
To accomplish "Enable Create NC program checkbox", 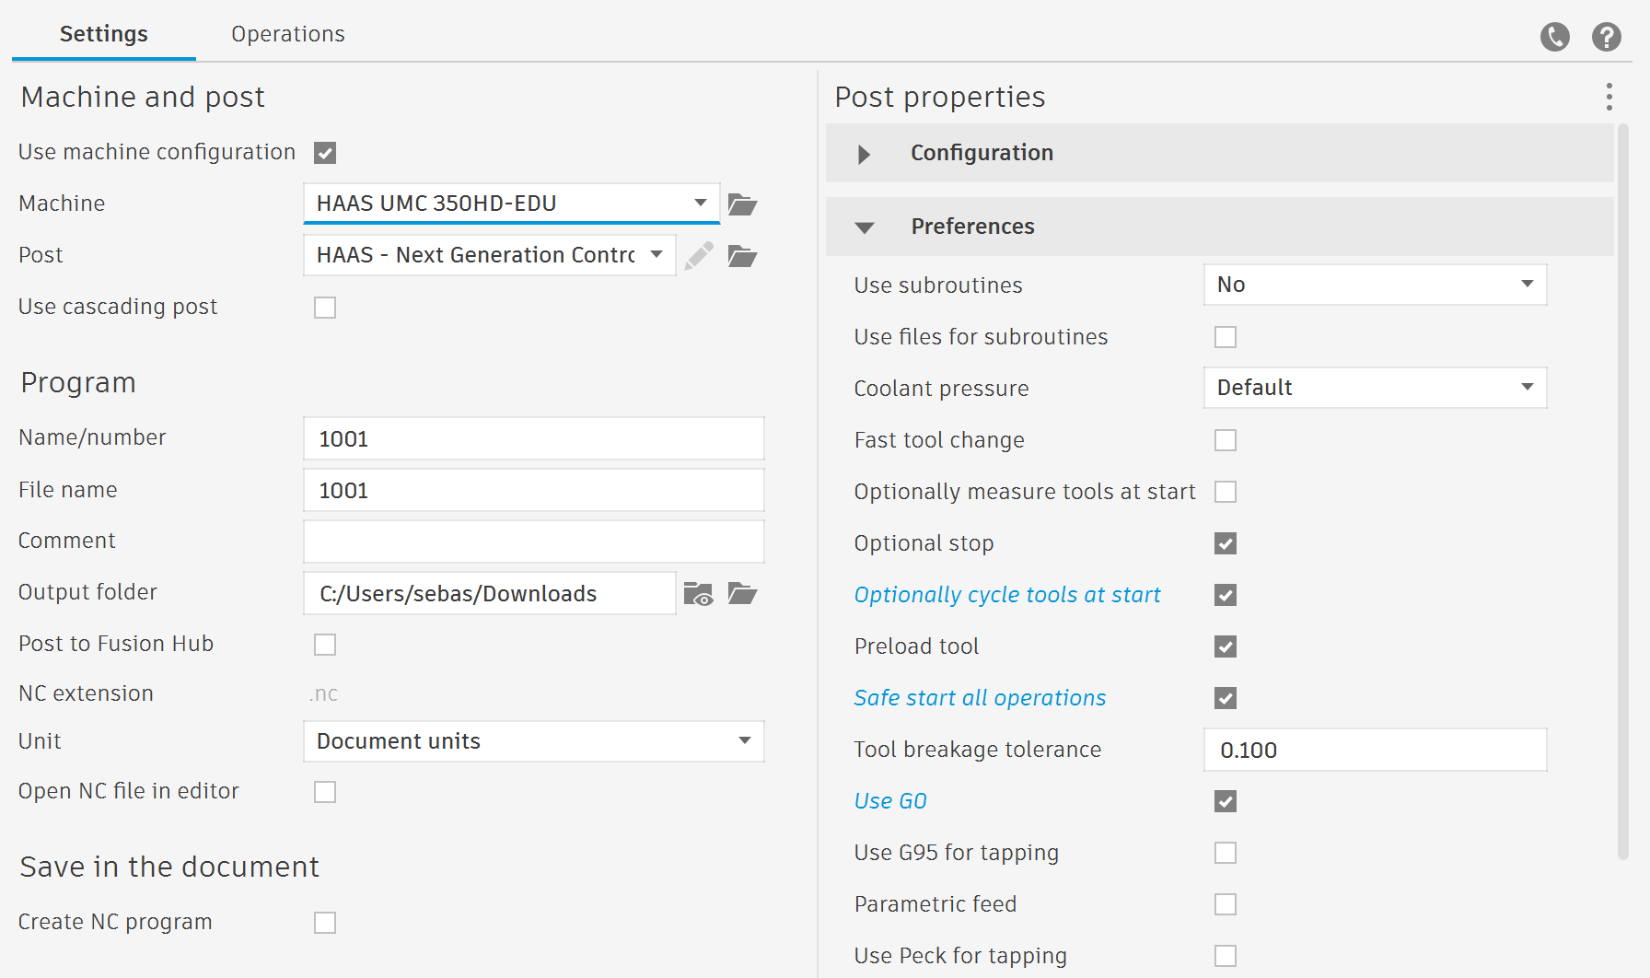I will (325, 923).
